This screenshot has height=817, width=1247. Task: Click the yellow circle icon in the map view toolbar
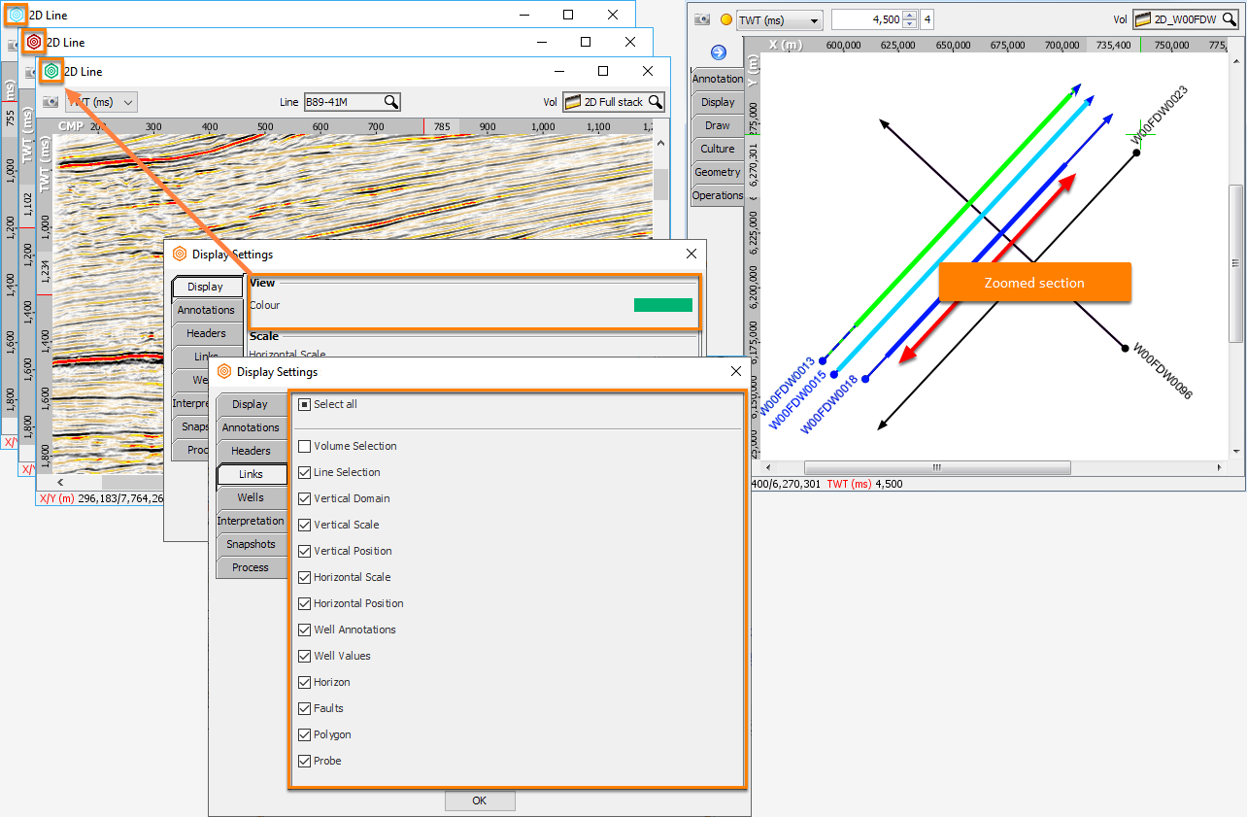725,19
